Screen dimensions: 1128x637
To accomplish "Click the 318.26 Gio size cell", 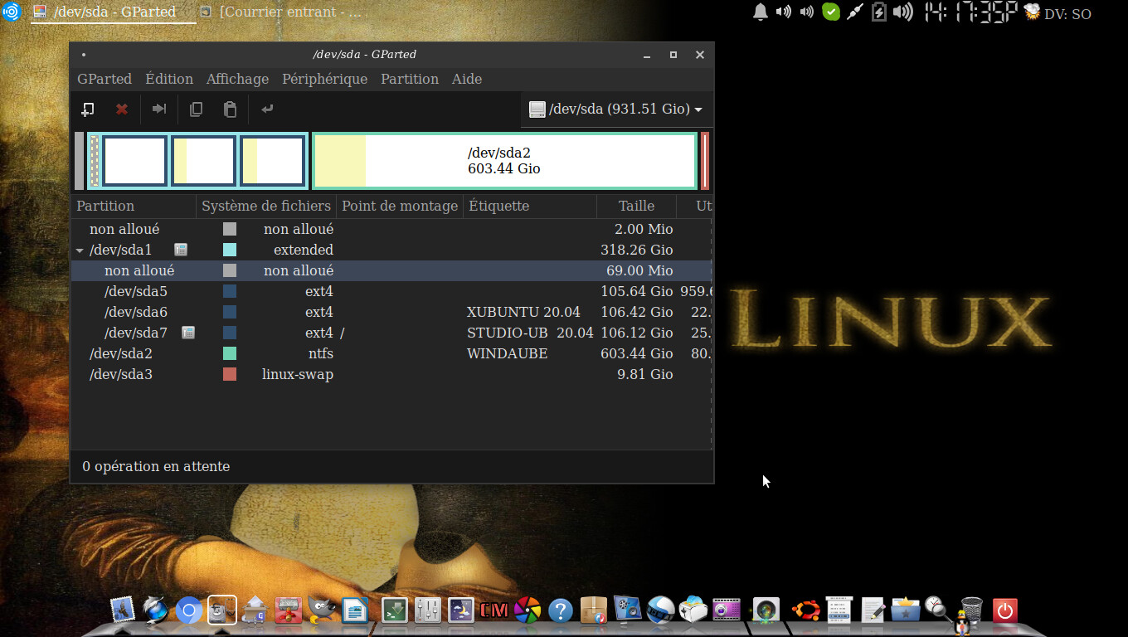I will [x=636, y=250].
